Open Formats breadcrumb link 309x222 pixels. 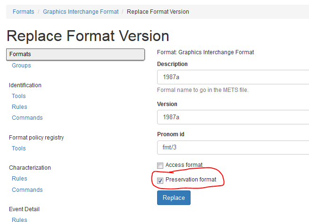pos(24,12)
